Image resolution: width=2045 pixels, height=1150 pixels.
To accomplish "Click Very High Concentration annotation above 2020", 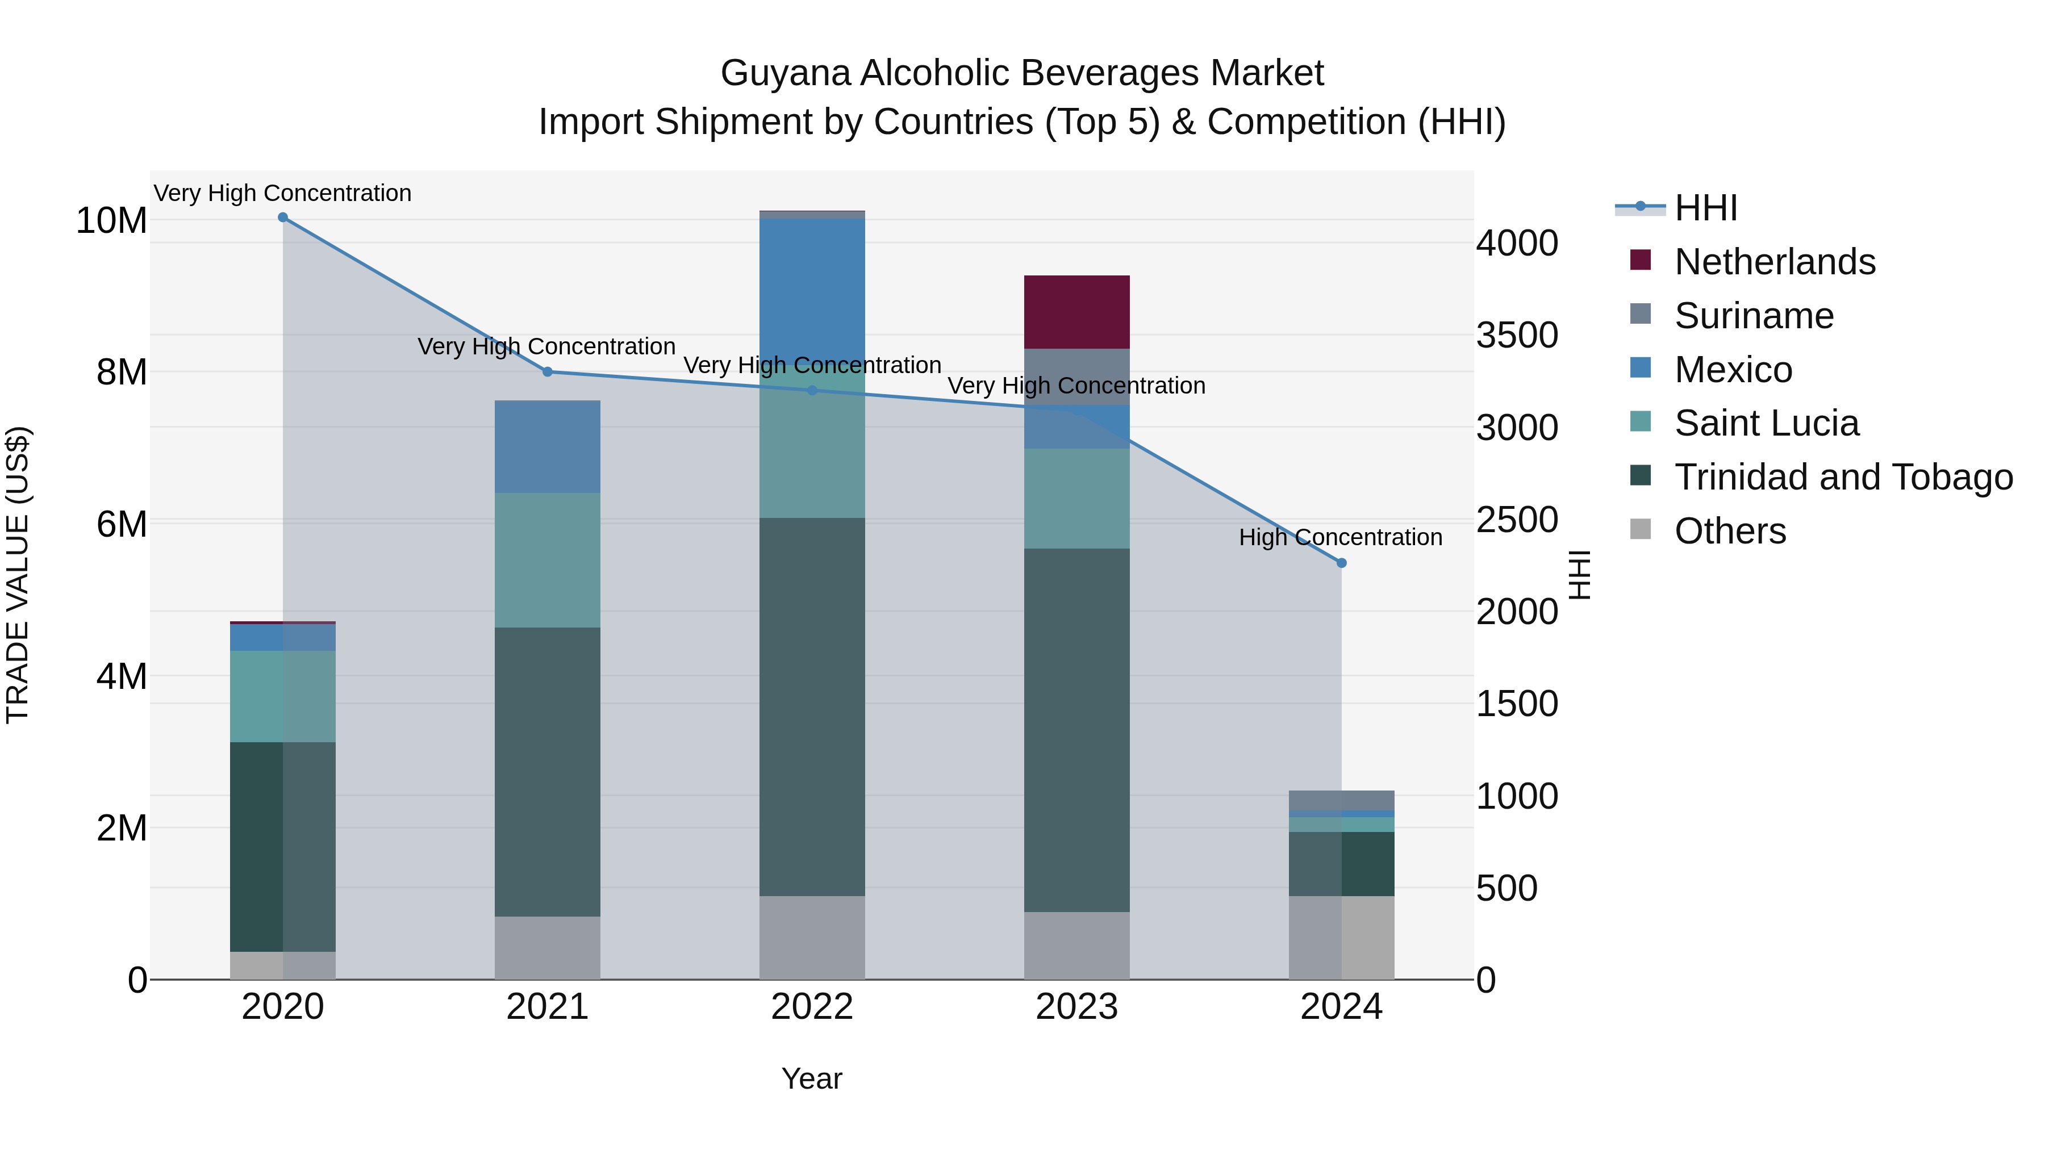I will point(283,193).
